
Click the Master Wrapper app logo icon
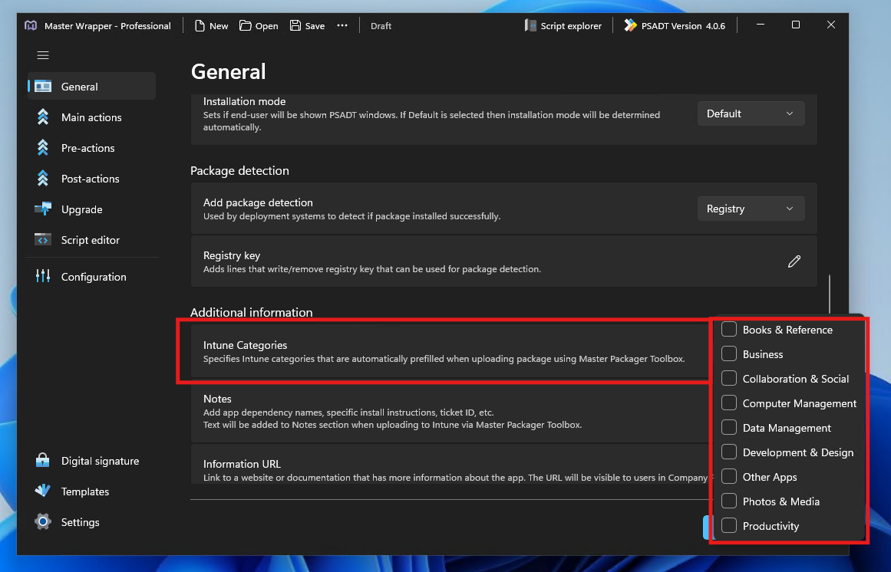[x=31, y=25]
